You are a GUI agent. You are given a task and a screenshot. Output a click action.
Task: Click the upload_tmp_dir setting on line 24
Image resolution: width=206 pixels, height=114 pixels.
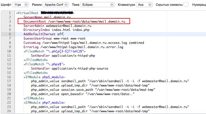(x=90, y=111)
